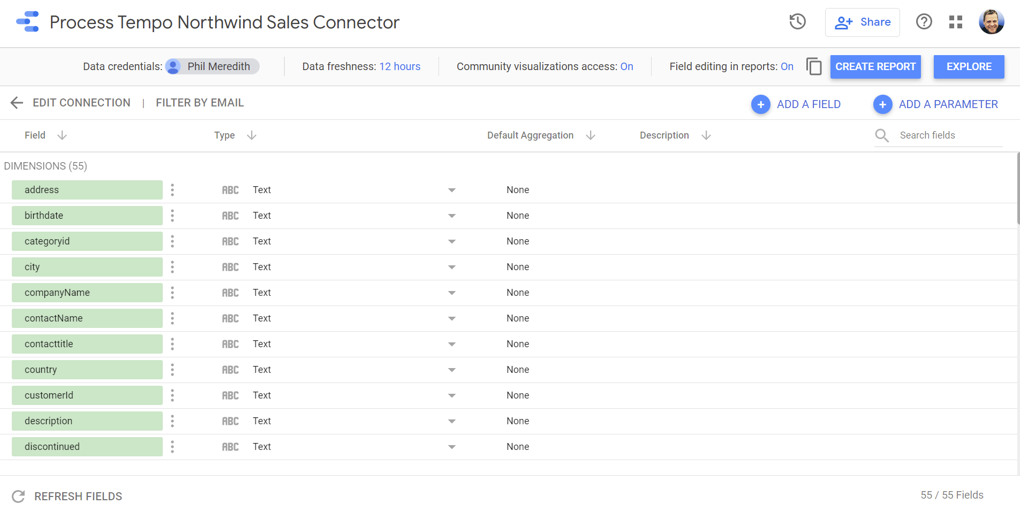Sort by Field column arrow
This screenshot has height=512, width=1020.
coord(62,135)
